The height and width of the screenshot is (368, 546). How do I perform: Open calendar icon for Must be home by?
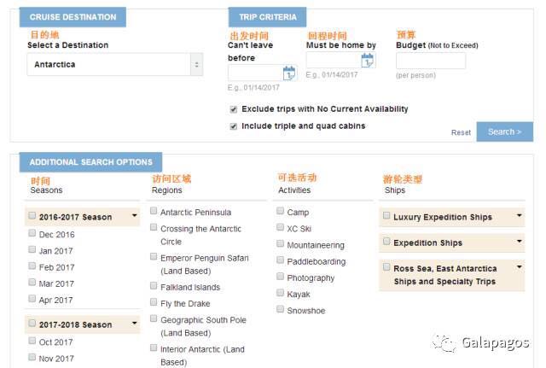(x=368, y=60)
